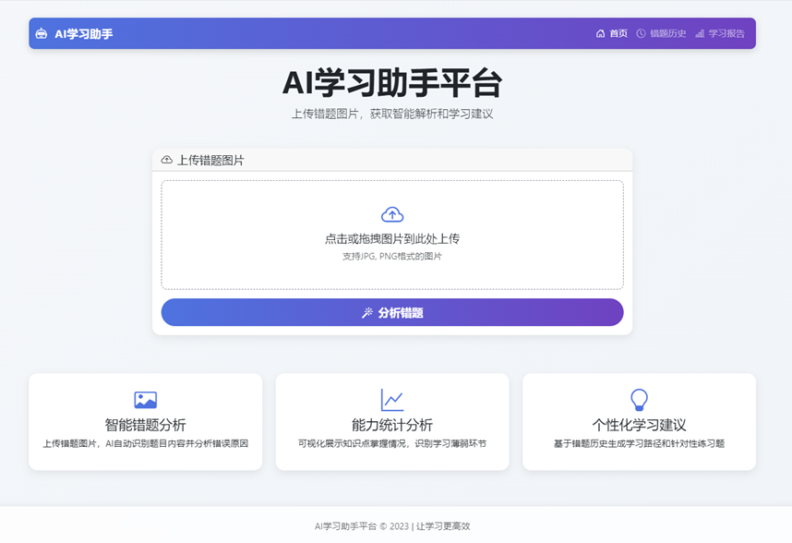Click the 能力统计分析 card title
Screen dimensions: 792x543
392,425
